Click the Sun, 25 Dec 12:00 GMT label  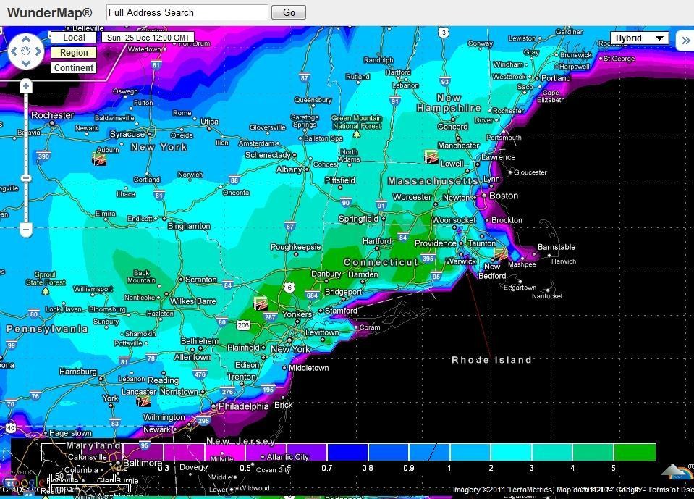click(x=148, y=38)
